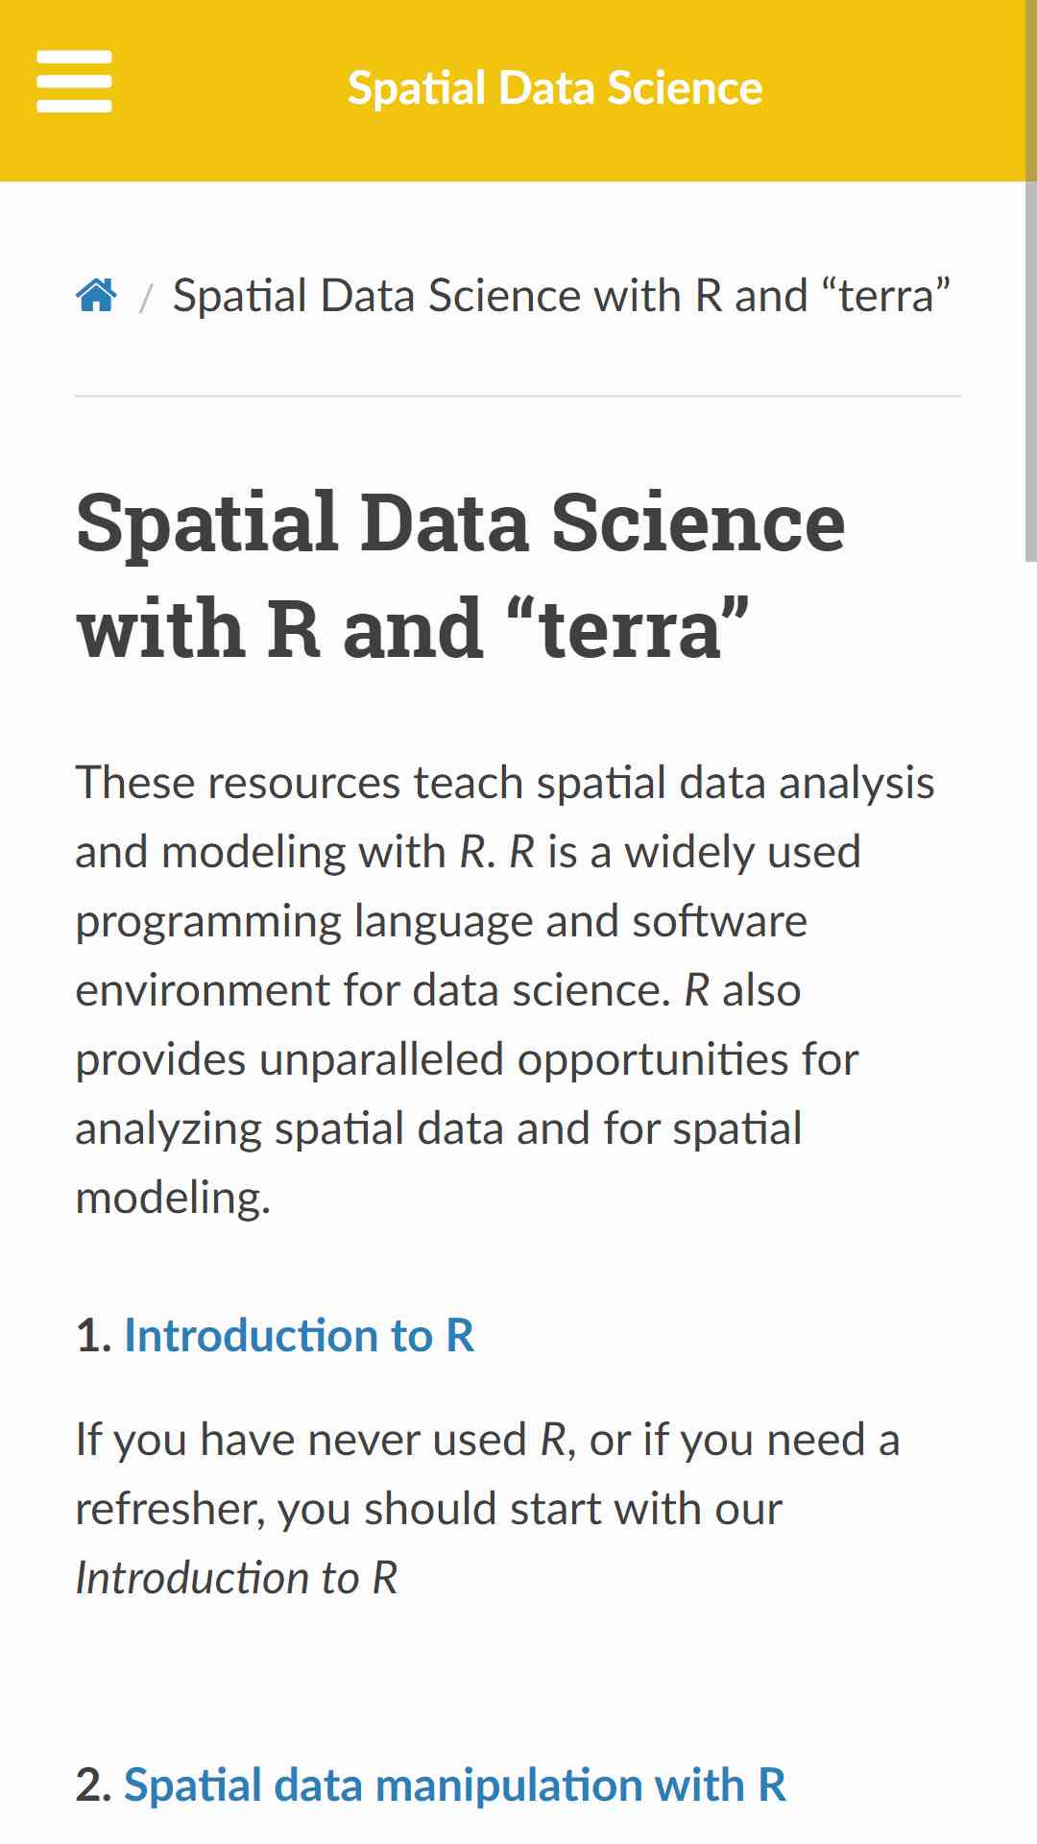Screen dimensions: 1037x1844
Task: Open "Spatial data manipulation with R" link
Action: click(x=455, y=1785)
